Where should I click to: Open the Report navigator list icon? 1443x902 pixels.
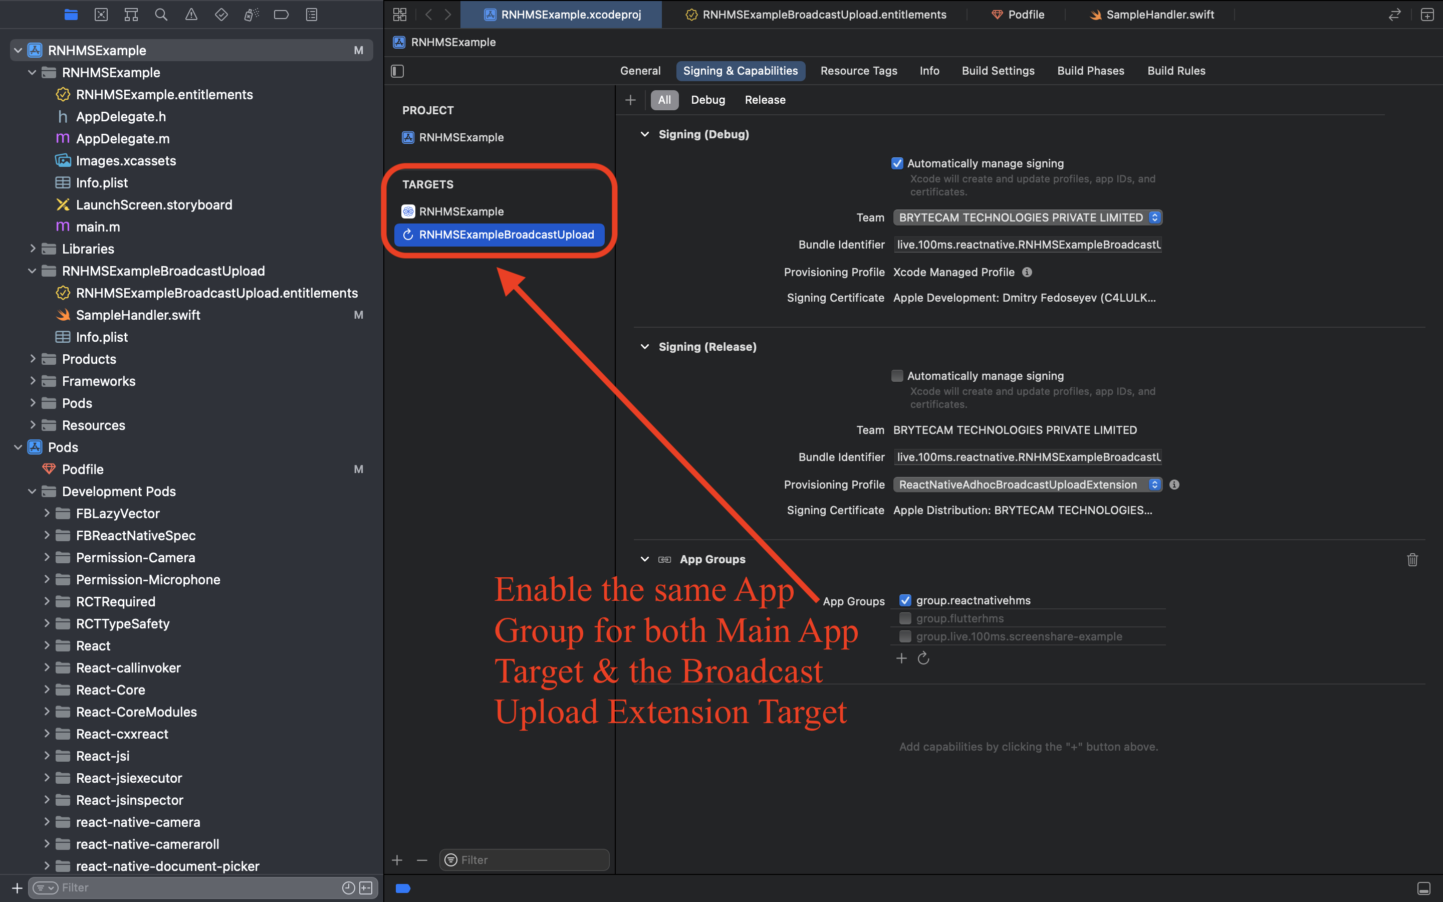coord(311,15)
